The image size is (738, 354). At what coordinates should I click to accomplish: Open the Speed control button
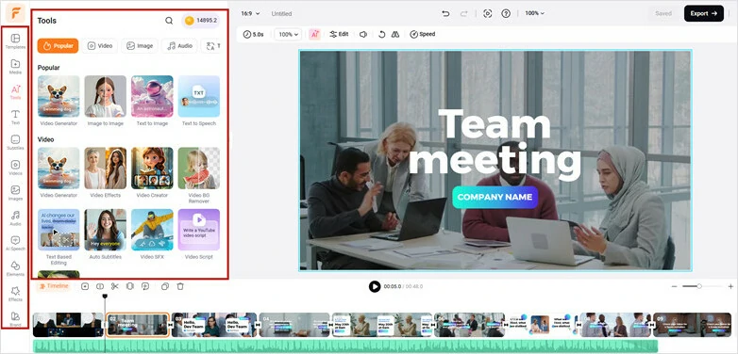point(422,34)
